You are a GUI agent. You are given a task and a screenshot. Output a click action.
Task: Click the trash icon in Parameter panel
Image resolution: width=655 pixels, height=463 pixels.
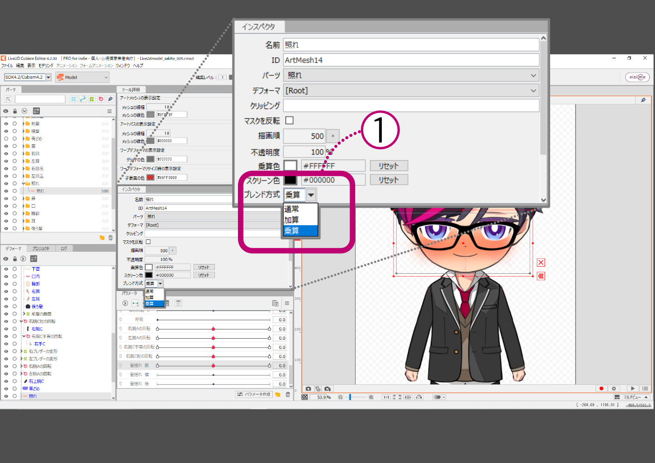(288, 394)
